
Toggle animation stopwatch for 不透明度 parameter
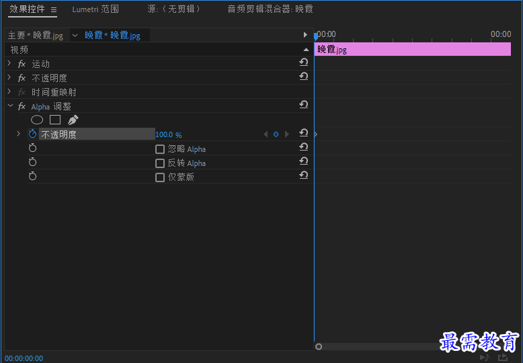click(x=32, y=134)
